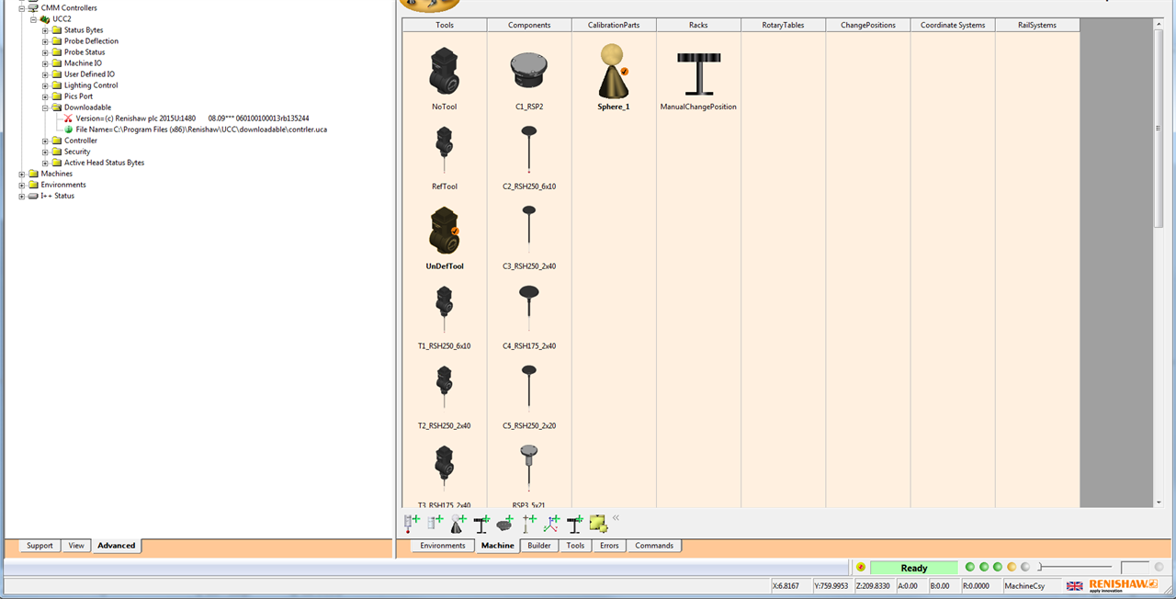Click the UK flag language icon

click(x=1074, y=586)
